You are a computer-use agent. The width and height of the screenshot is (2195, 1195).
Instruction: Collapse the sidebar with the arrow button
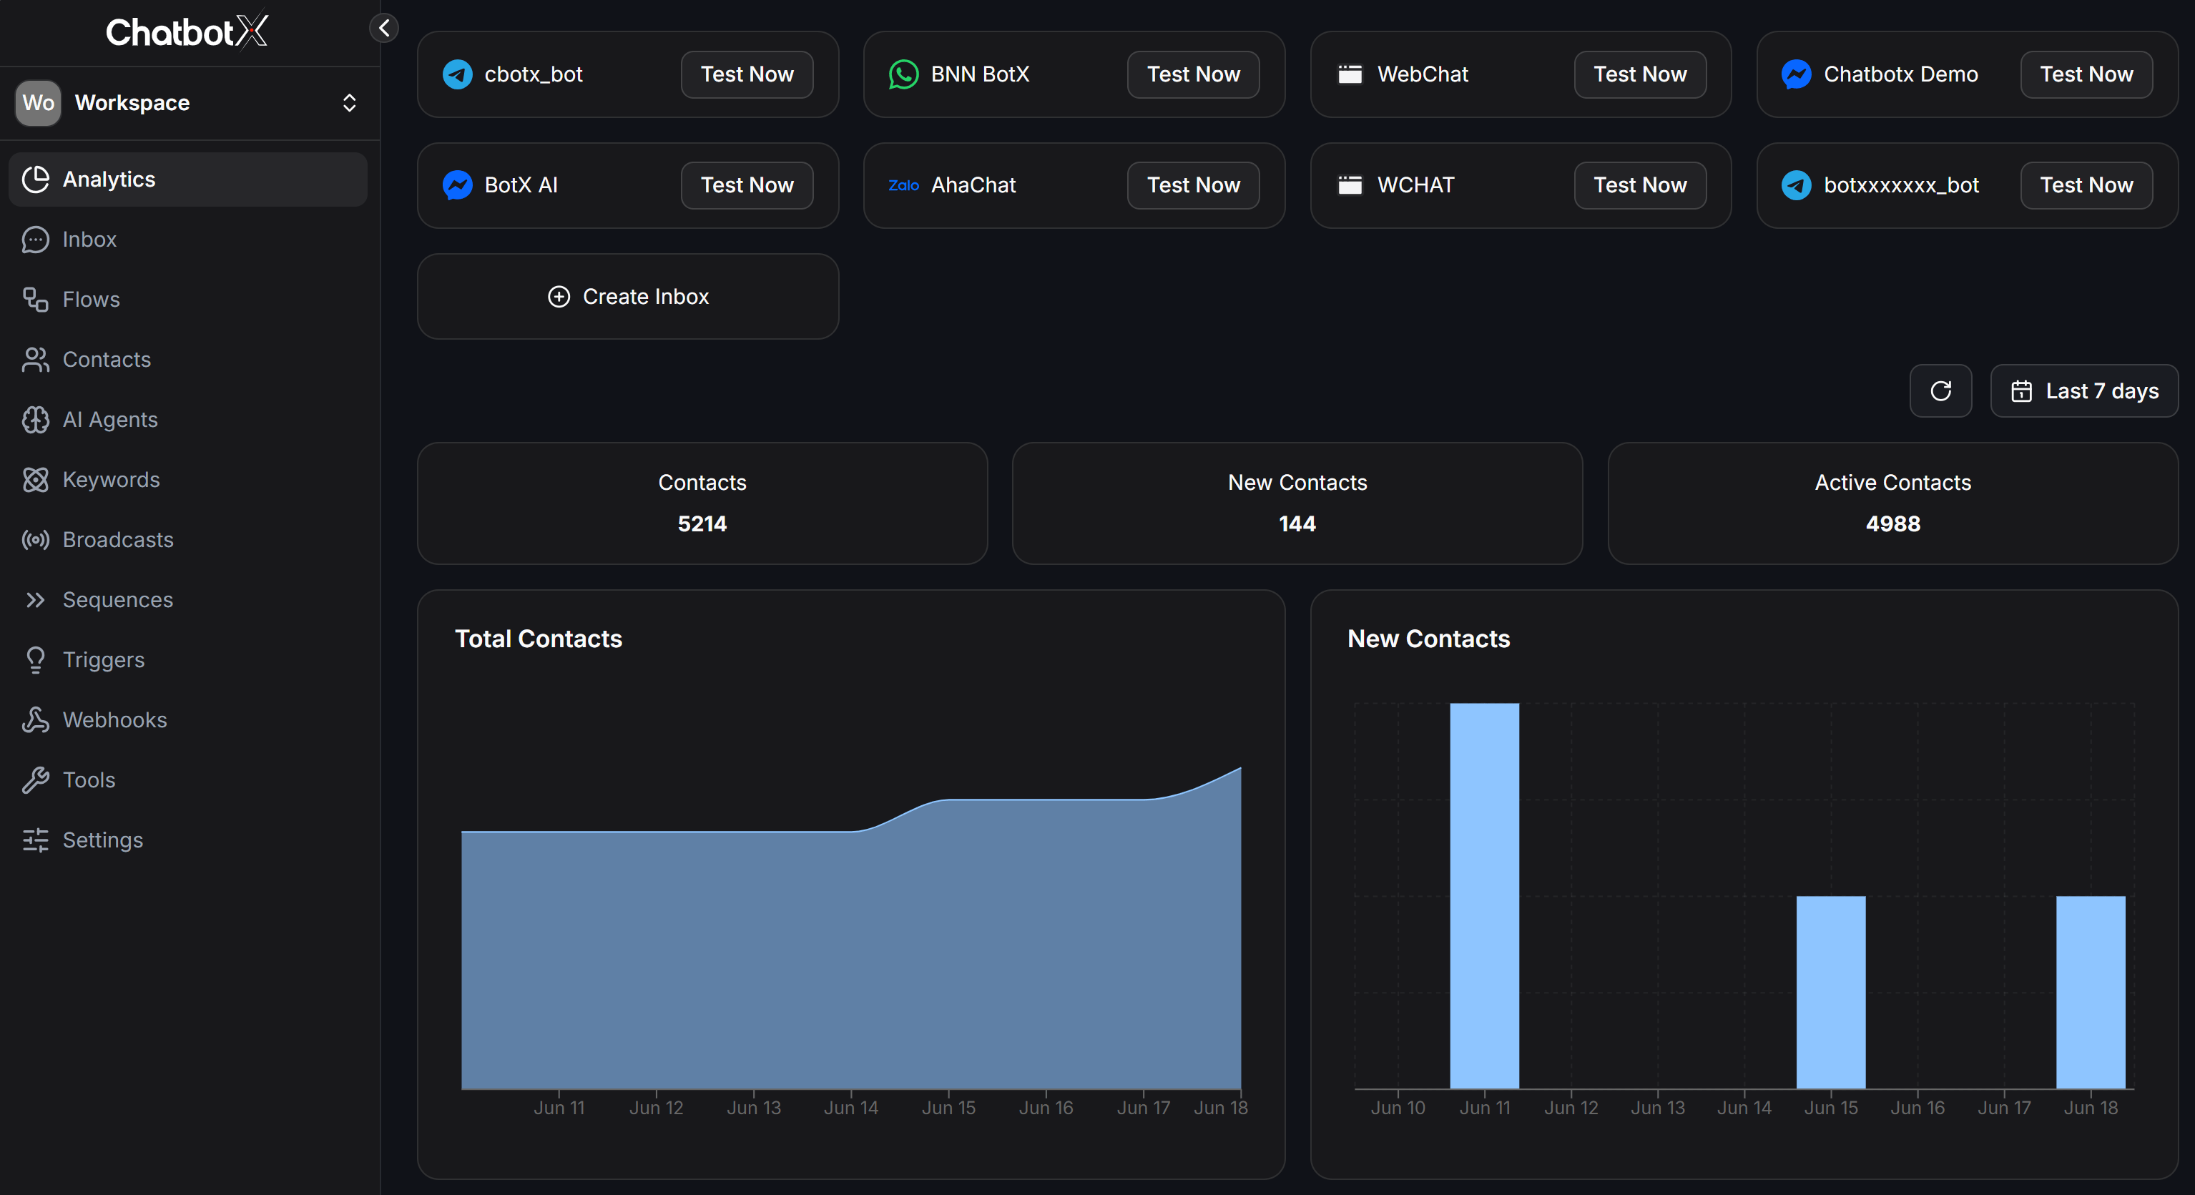pyautogui.click(x=384, y=28)
